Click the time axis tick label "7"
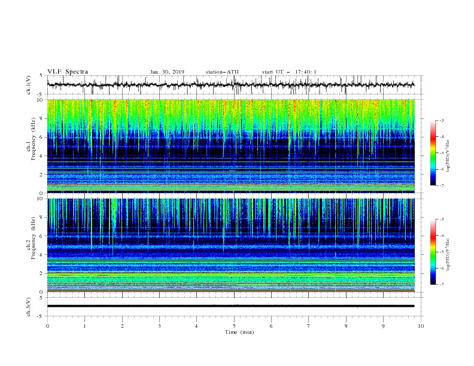The height and width of the screenshot is (366, 474). coord(309,326)
